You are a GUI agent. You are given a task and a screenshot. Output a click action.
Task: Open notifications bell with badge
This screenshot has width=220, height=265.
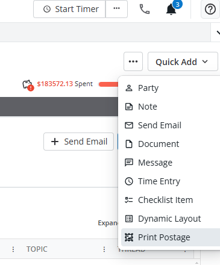[x=172, y=8]
